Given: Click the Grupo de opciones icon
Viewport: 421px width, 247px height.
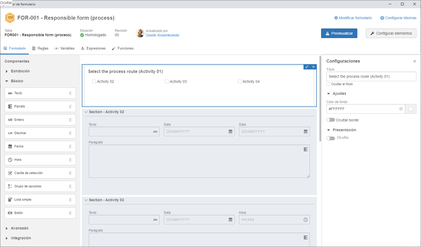Looking at the screenshot, I should [10, 186].
